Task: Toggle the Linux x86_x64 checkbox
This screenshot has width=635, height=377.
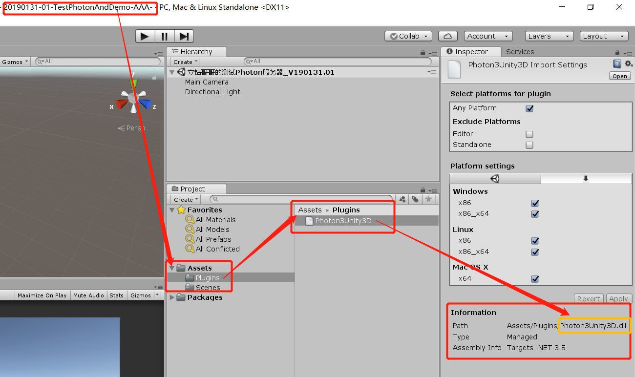Action: [535, 252]
